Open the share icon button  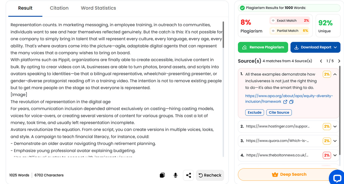188,175
